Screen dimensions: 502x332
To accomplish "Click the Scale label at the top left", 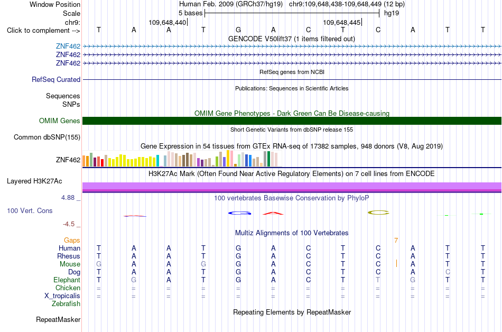I will click(71, 13).
